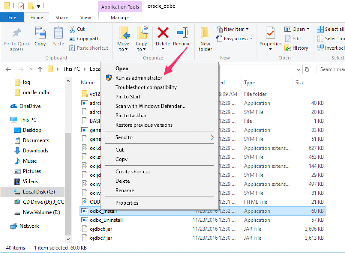Open file History from the ribbon
Image resolution: width=345 pixels, height=253 pixels.
click(296, 48)
